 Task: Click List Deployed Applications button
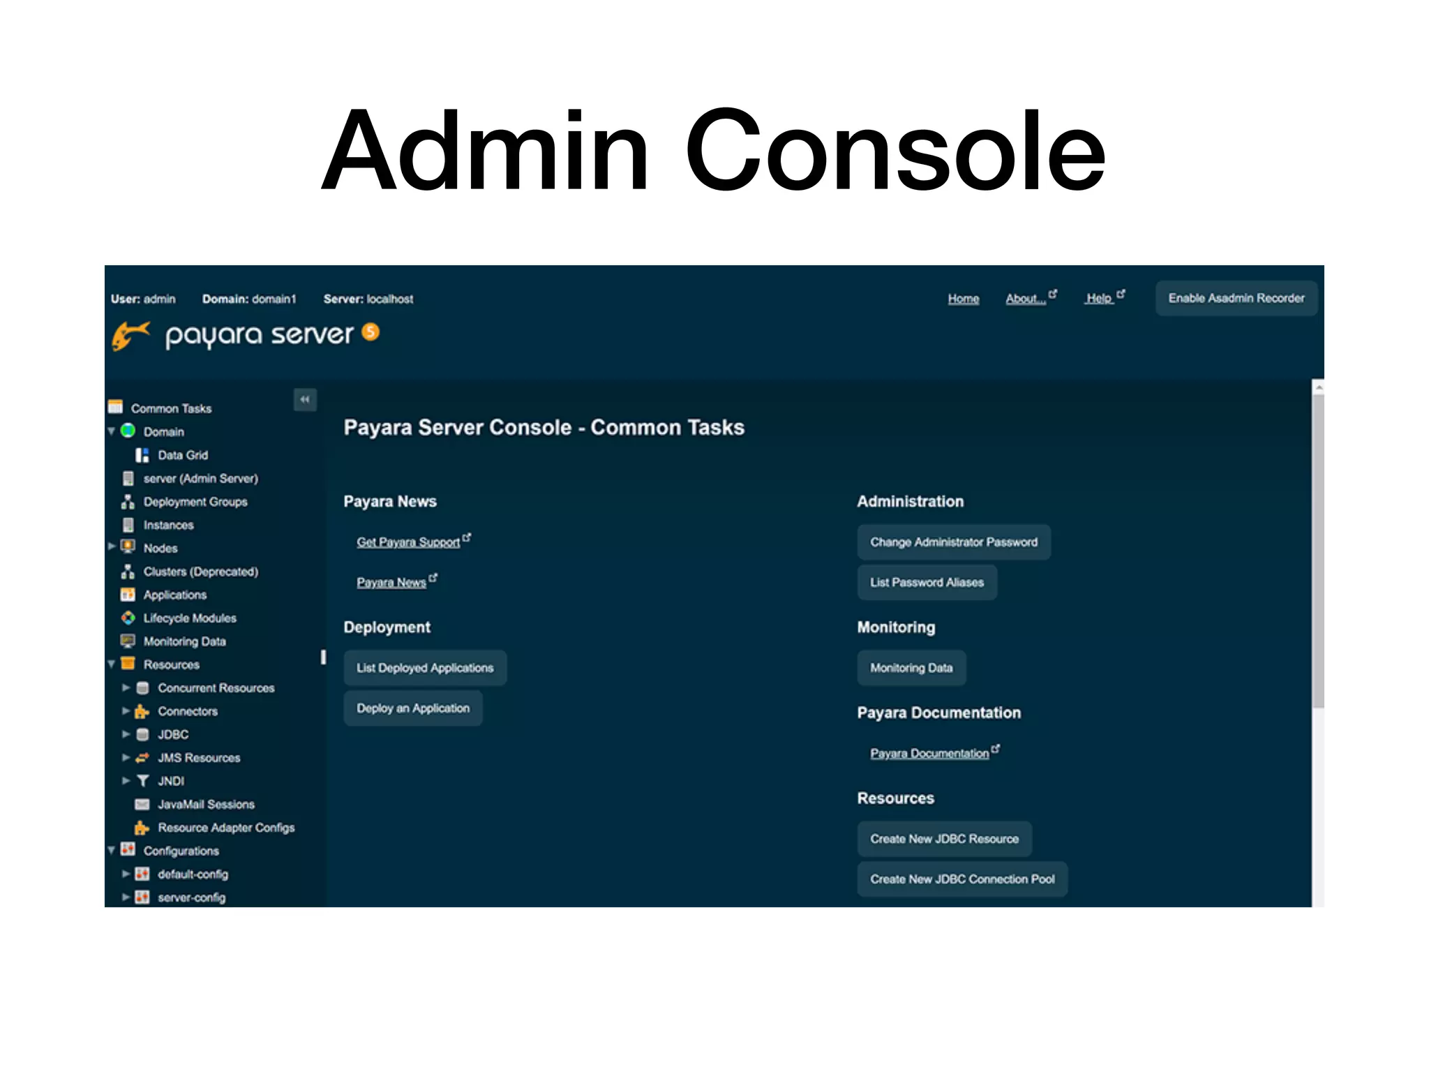pyautogui.click(x=425, y=668)
